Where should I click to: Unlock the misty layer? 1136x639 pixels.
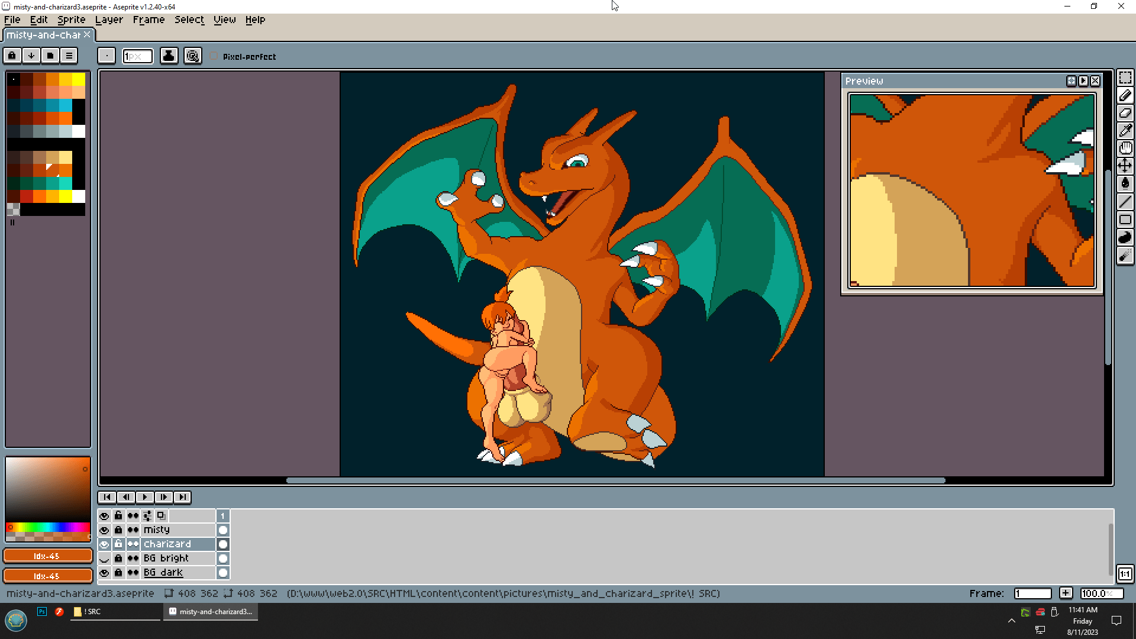point(118,530)
